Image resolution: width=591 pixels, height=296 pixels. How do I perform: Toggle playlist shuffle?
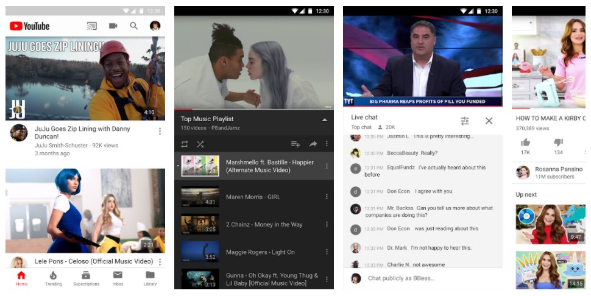(x=200, y=144)
